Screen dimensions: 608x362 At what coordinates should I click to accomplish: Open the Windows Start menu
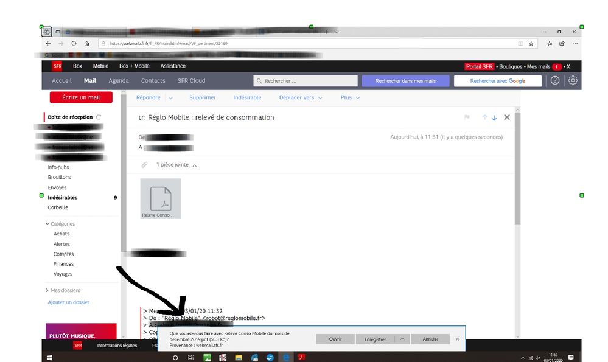49,357
